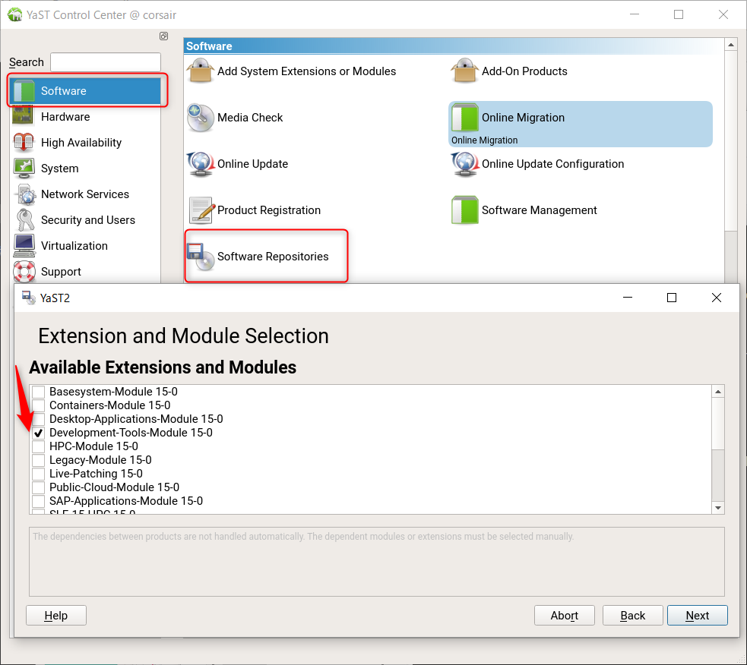Open Online Update Configuration icon
Image resolution: width=747 pixels, height=665 pixels.
(x=464, y=164)
